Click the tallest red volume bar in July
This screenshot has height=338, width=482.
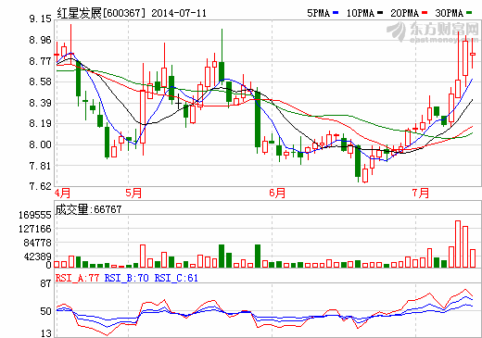click(458, 244)
